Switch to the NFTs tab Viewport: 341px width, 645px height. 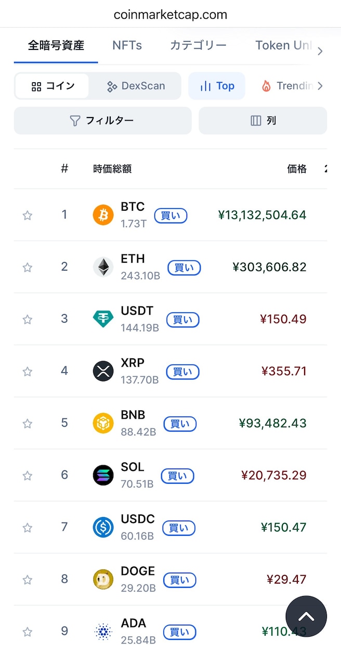(x=127, y=45)
